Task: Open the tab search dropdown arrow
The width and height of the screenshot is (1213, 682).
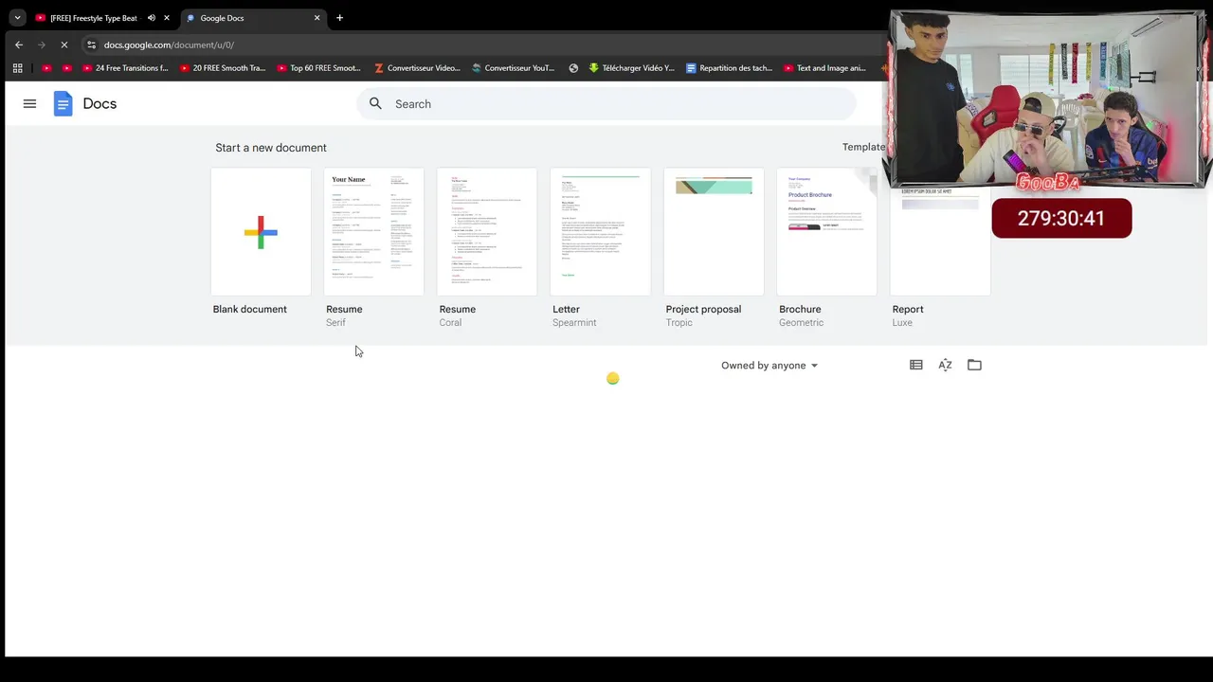Action: click(17, 18)
